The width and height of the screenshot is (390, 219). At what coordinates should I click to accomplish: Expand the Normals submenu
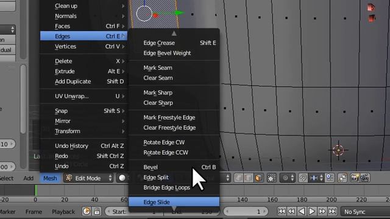coord(83,16)
